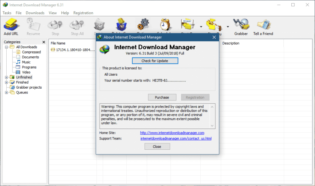Image resolution: width=315 pixels, height=186 pixels.
Task: Click the Close button in About dialog
Action: 157,147
